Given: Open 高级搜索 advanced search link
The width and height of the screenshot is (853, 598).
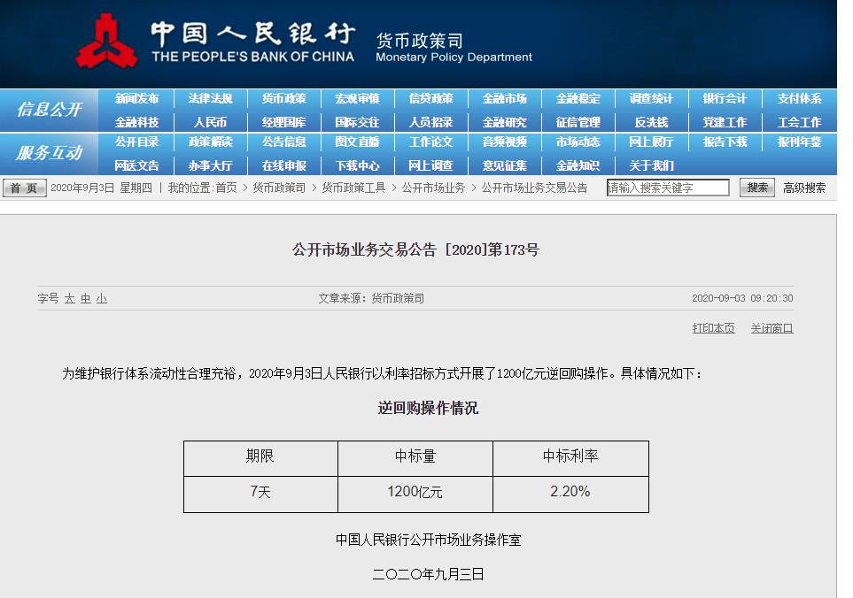Looking at the screenshot, I should point(804,188).
